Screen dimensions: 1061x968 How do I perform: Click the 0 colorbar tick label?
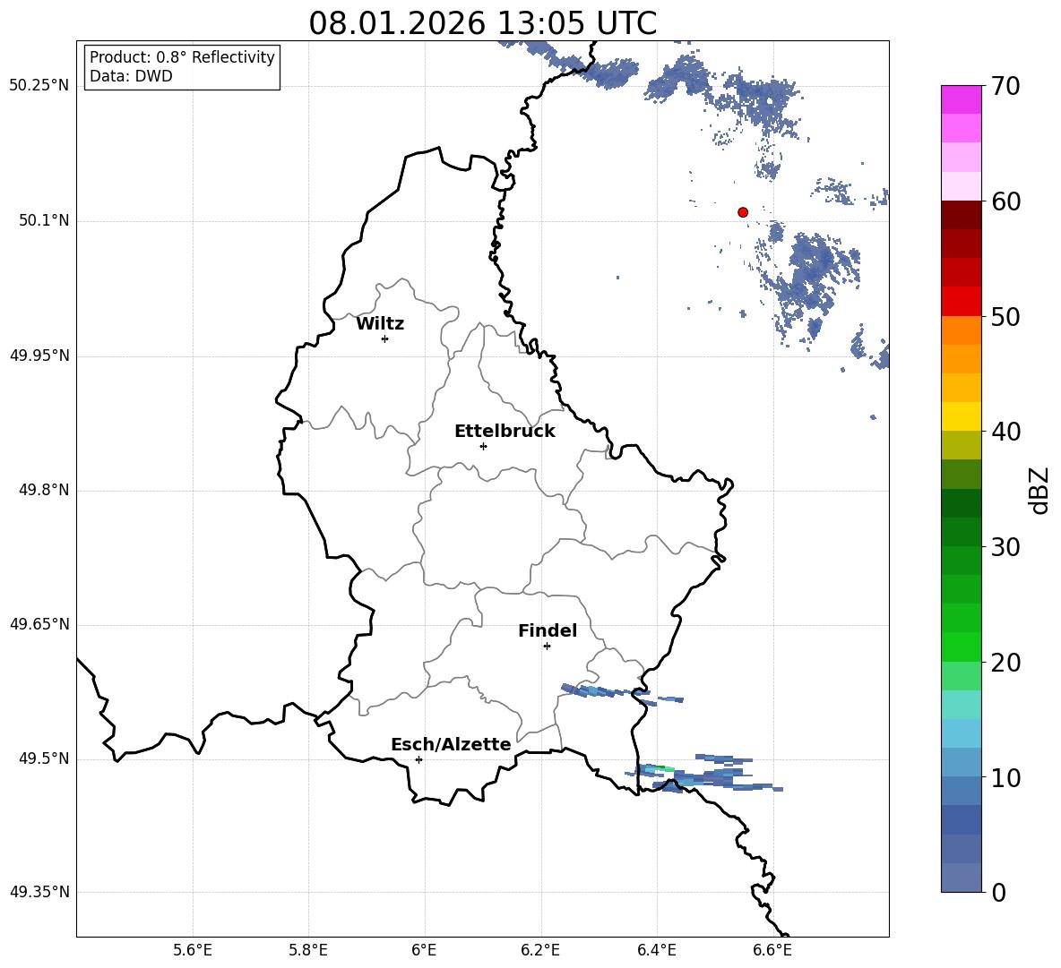998,892
